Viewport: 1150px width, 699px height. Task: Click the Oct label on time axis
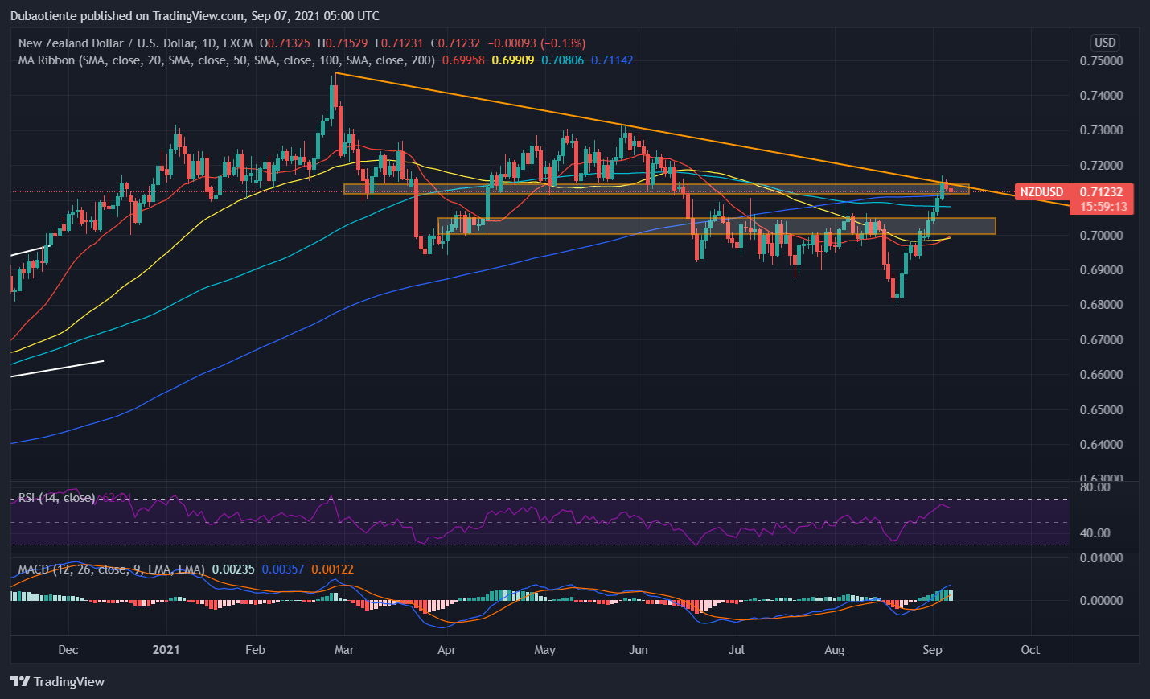point(1030,650)
